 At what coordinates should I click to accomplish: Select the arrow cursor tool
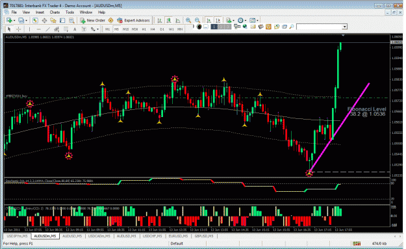point(9,29)
